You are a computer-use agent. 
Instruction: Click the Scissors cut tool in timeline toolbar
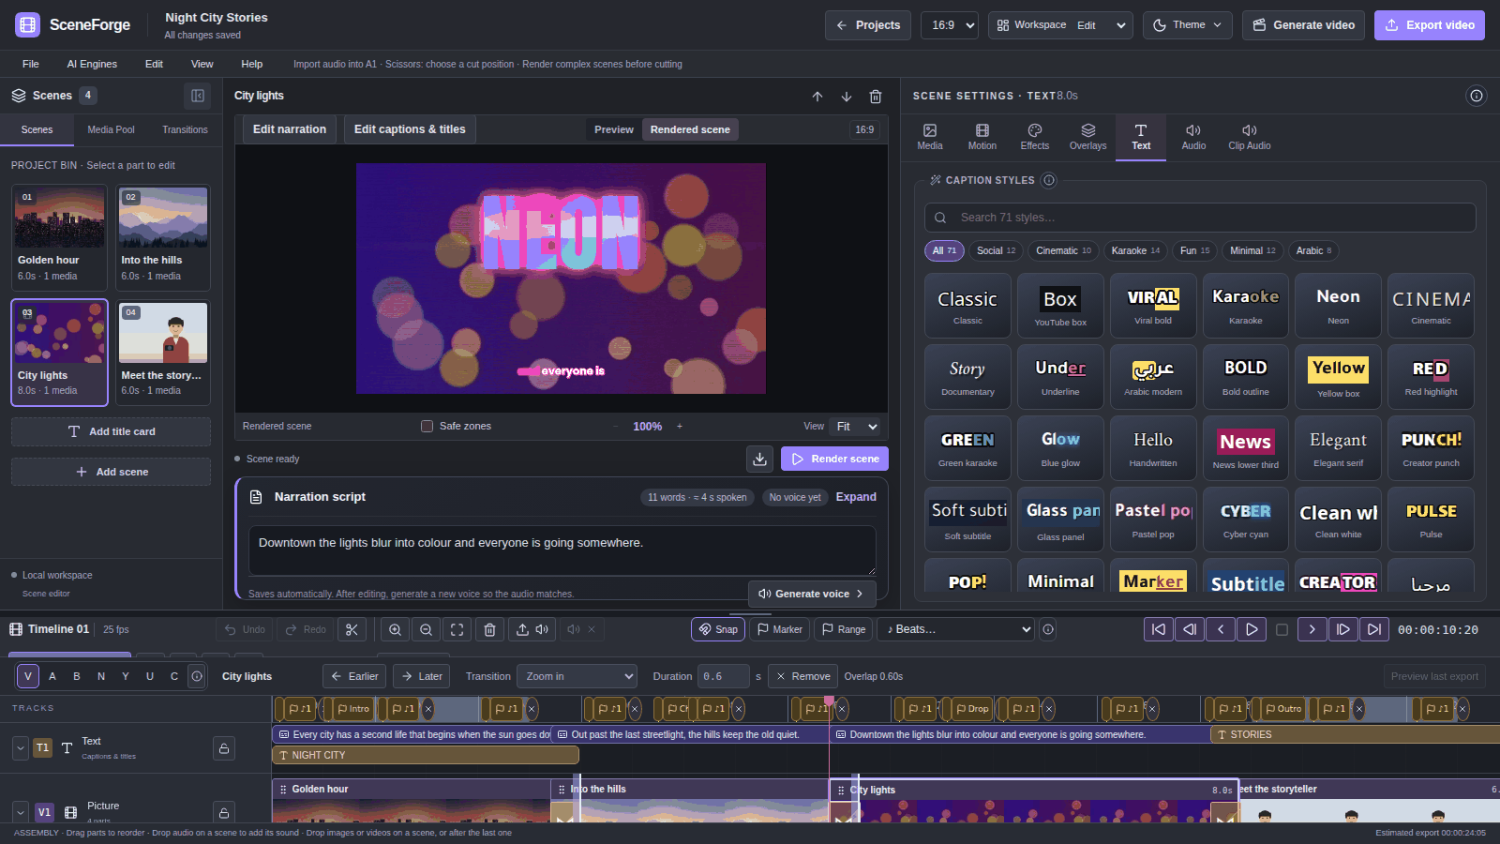[x=352, y=630]
